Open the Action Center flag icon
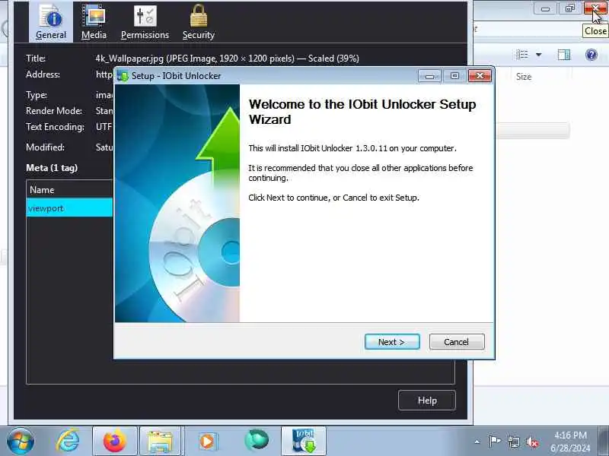 coord(494,442)
